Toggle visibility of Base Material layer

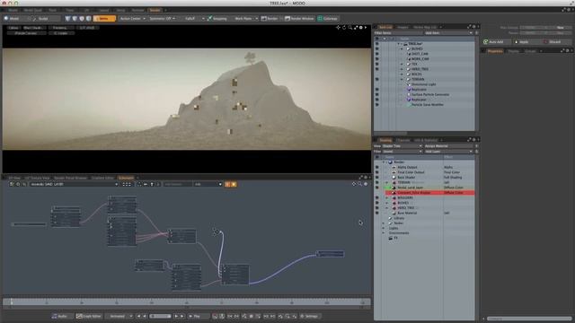(x=376, y=213)
